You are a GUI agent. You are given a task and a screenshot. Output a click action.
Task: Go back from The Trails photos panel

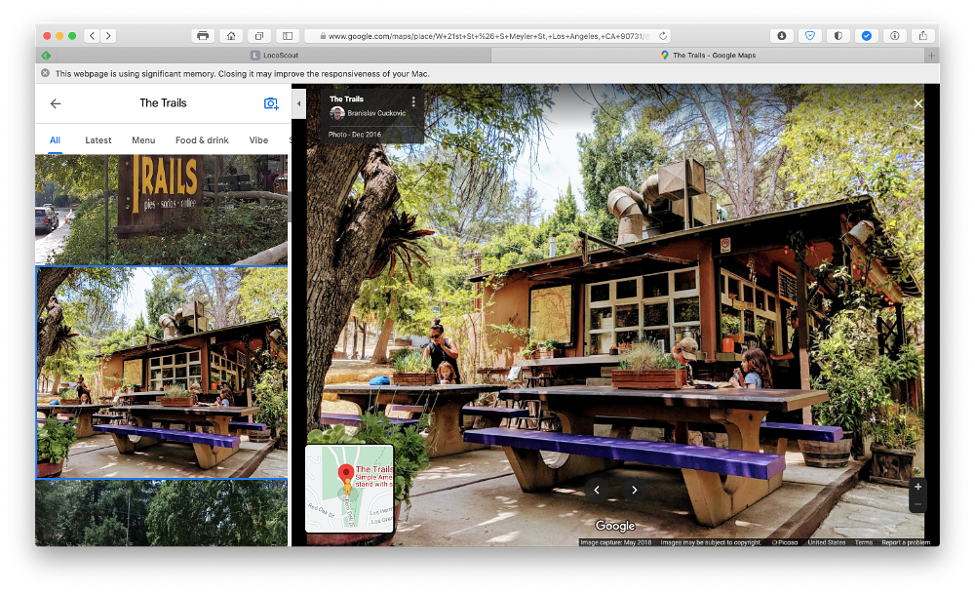[56, 103]
